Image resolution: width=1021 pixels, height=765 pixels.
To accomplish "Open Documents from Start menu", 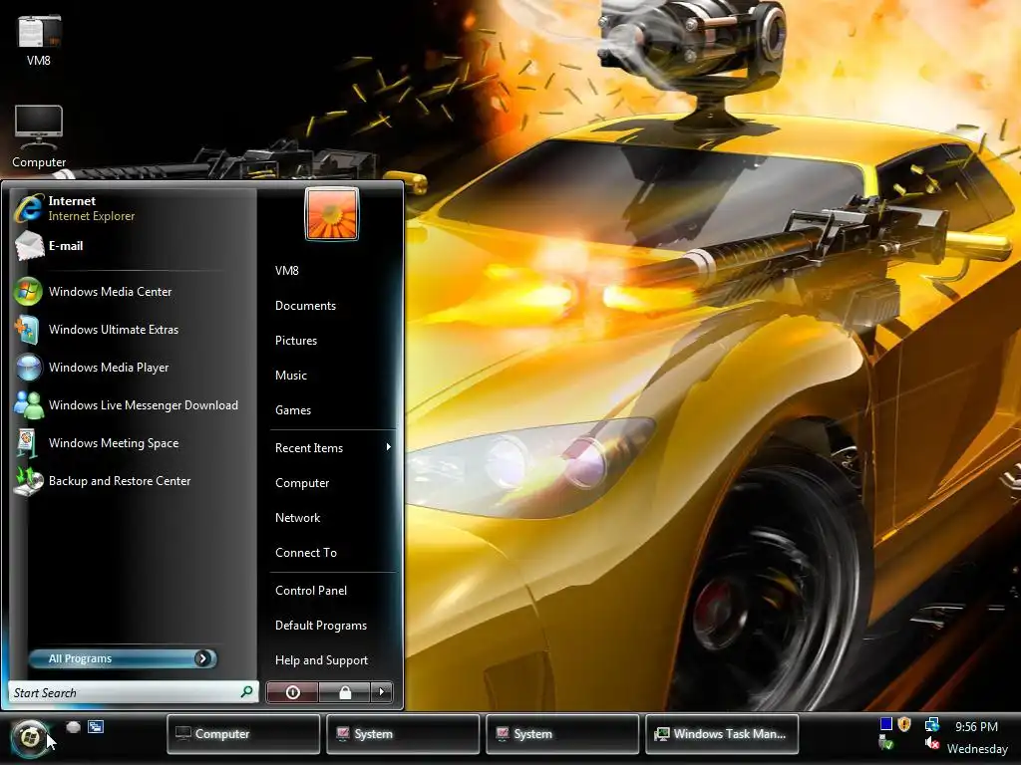I will [305, 306].
